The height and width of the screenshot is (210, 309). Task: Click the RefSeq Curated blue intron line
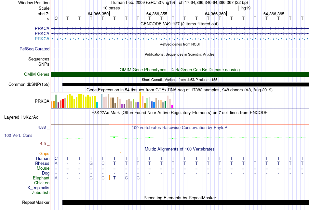click(x=180, y=49)
